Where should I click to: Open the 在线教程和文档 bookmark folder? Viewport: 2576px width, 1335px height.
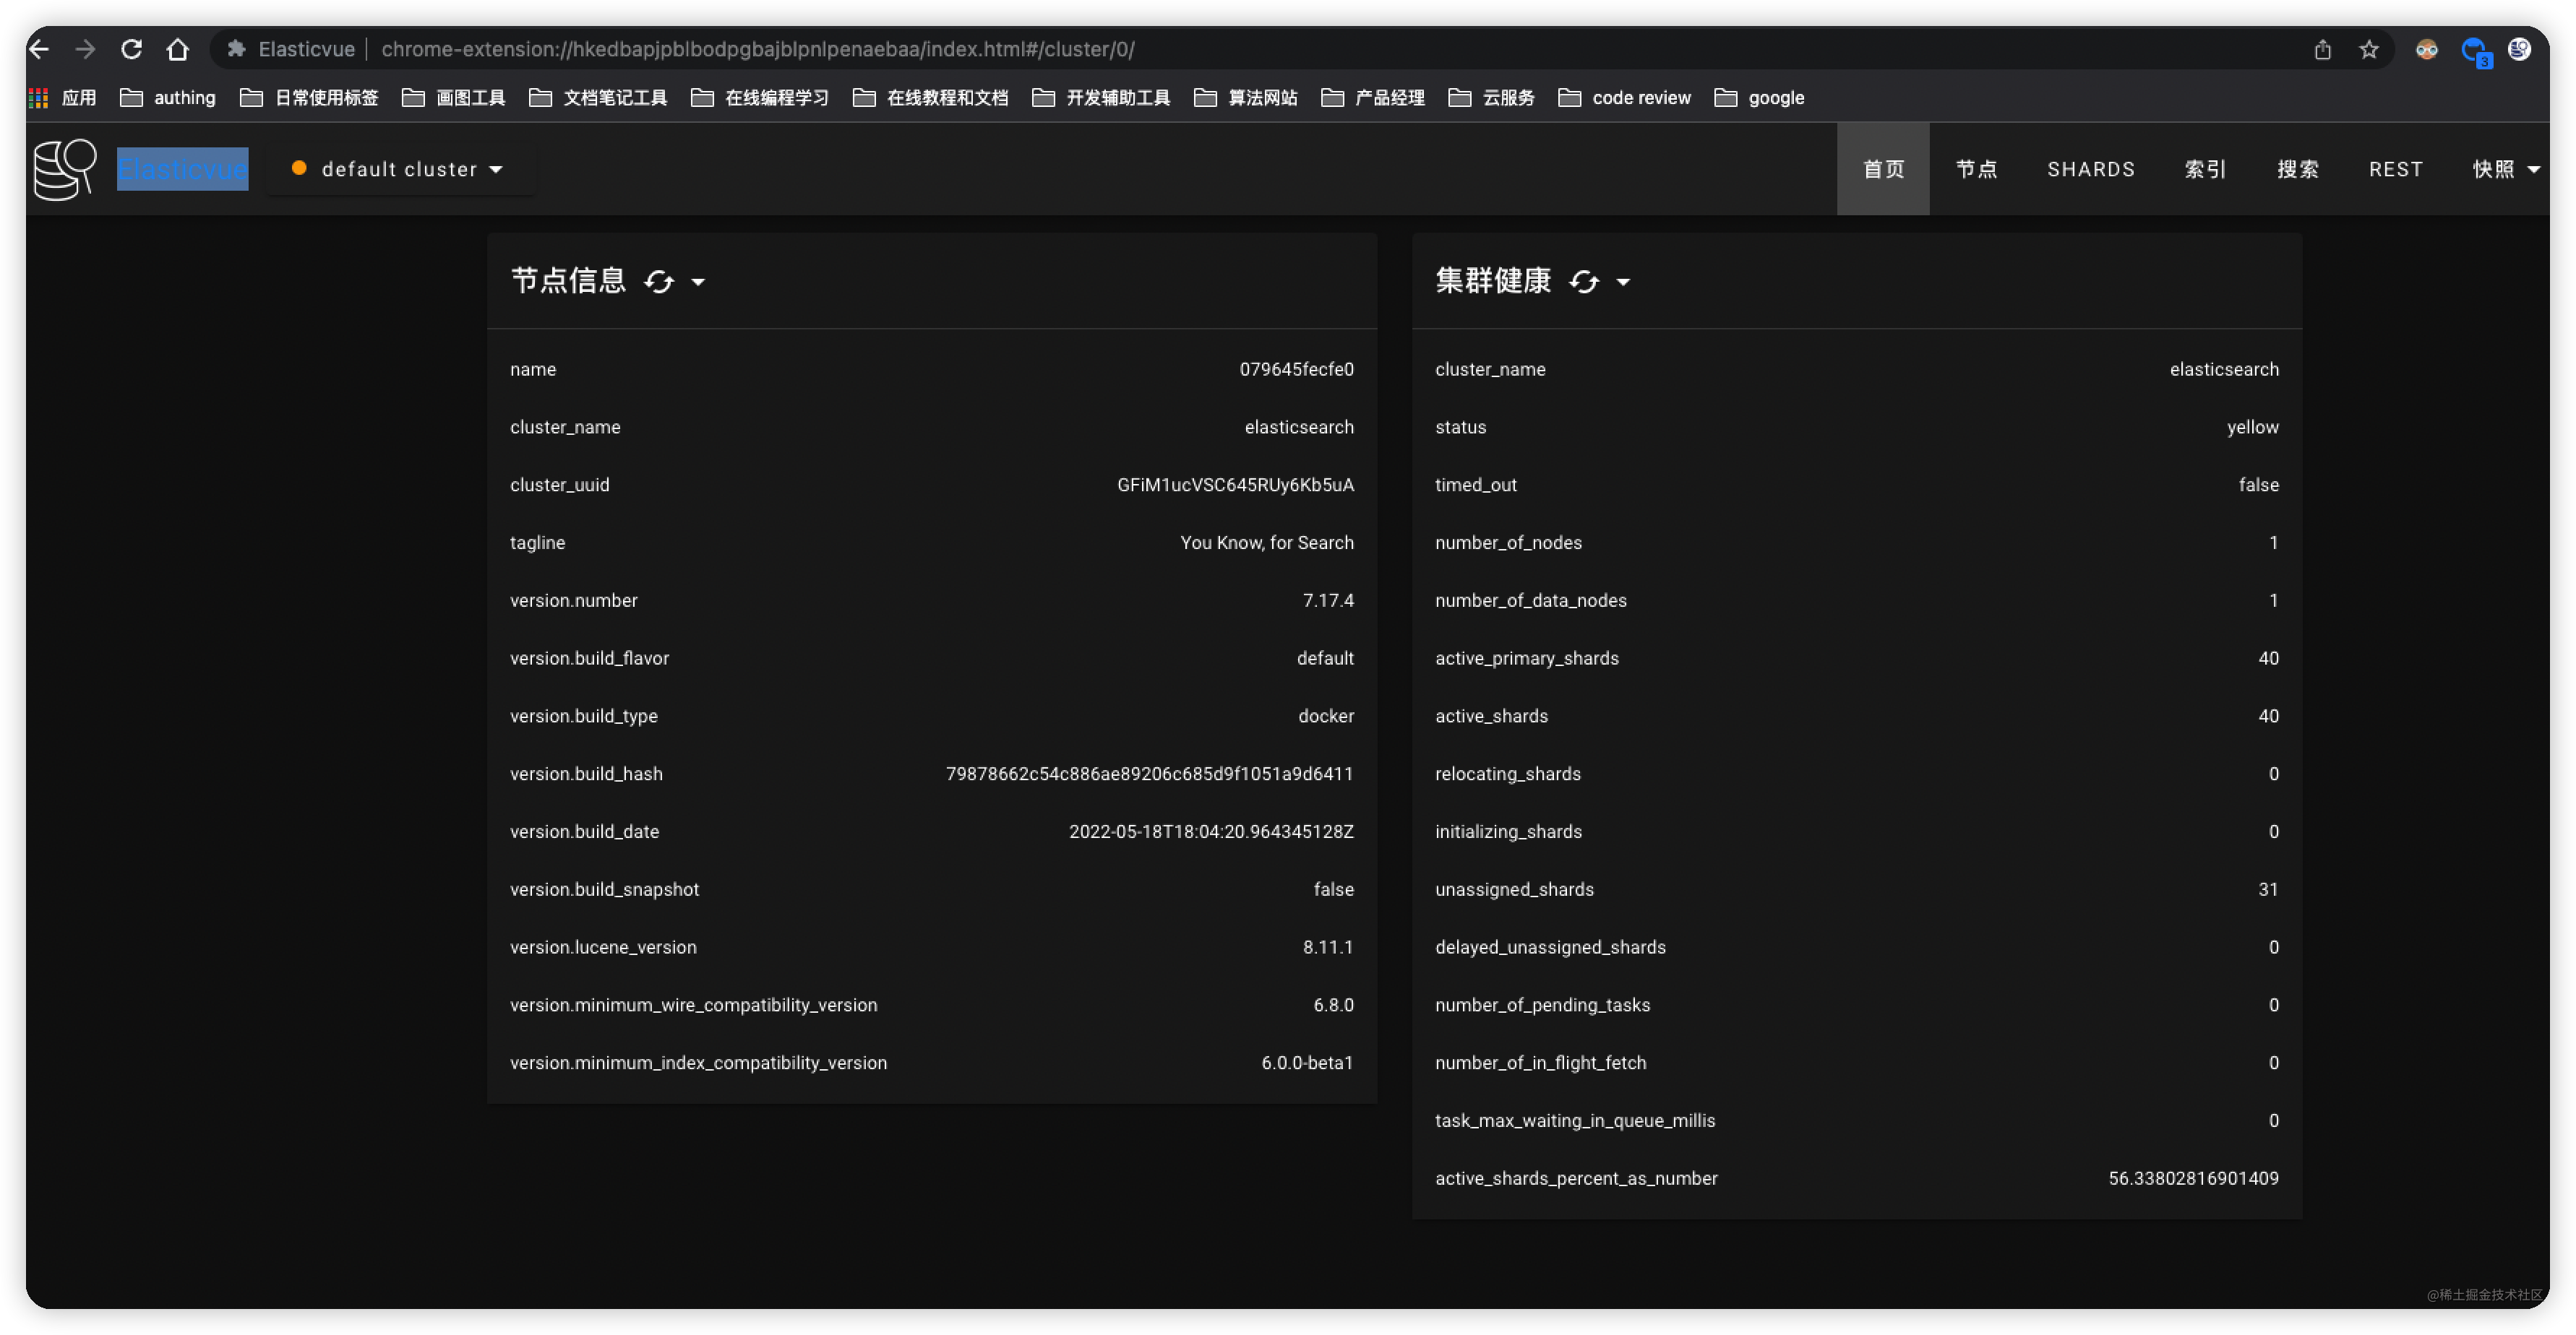pos(930,98)
